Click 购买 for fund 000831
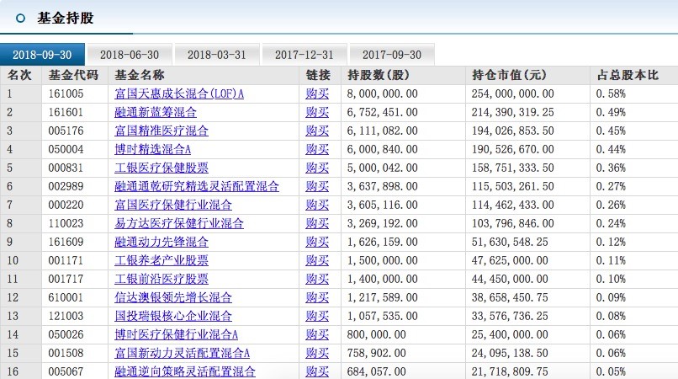Screen dimensions: 678x379 pyautogui.click(x=317, y=168)
